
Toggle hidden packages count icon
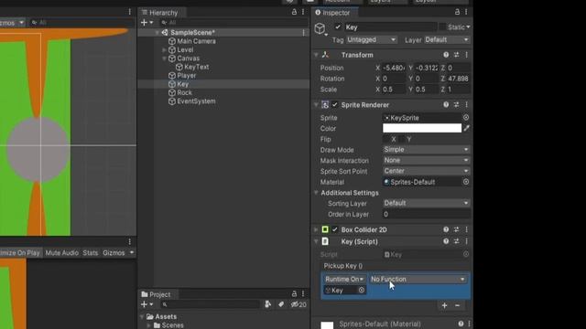(x=298, y=304)
